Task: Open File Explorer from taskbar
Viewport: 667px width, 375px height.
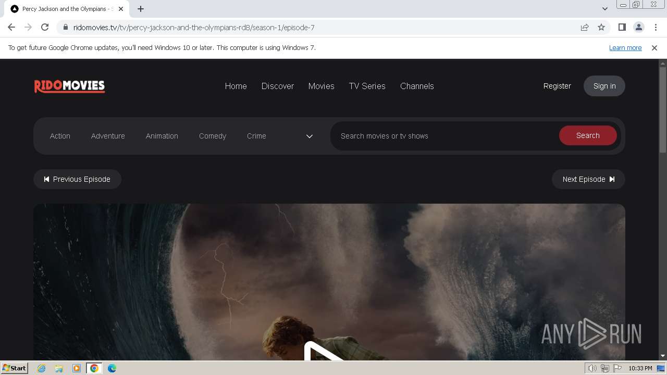Action: [59, 368]
